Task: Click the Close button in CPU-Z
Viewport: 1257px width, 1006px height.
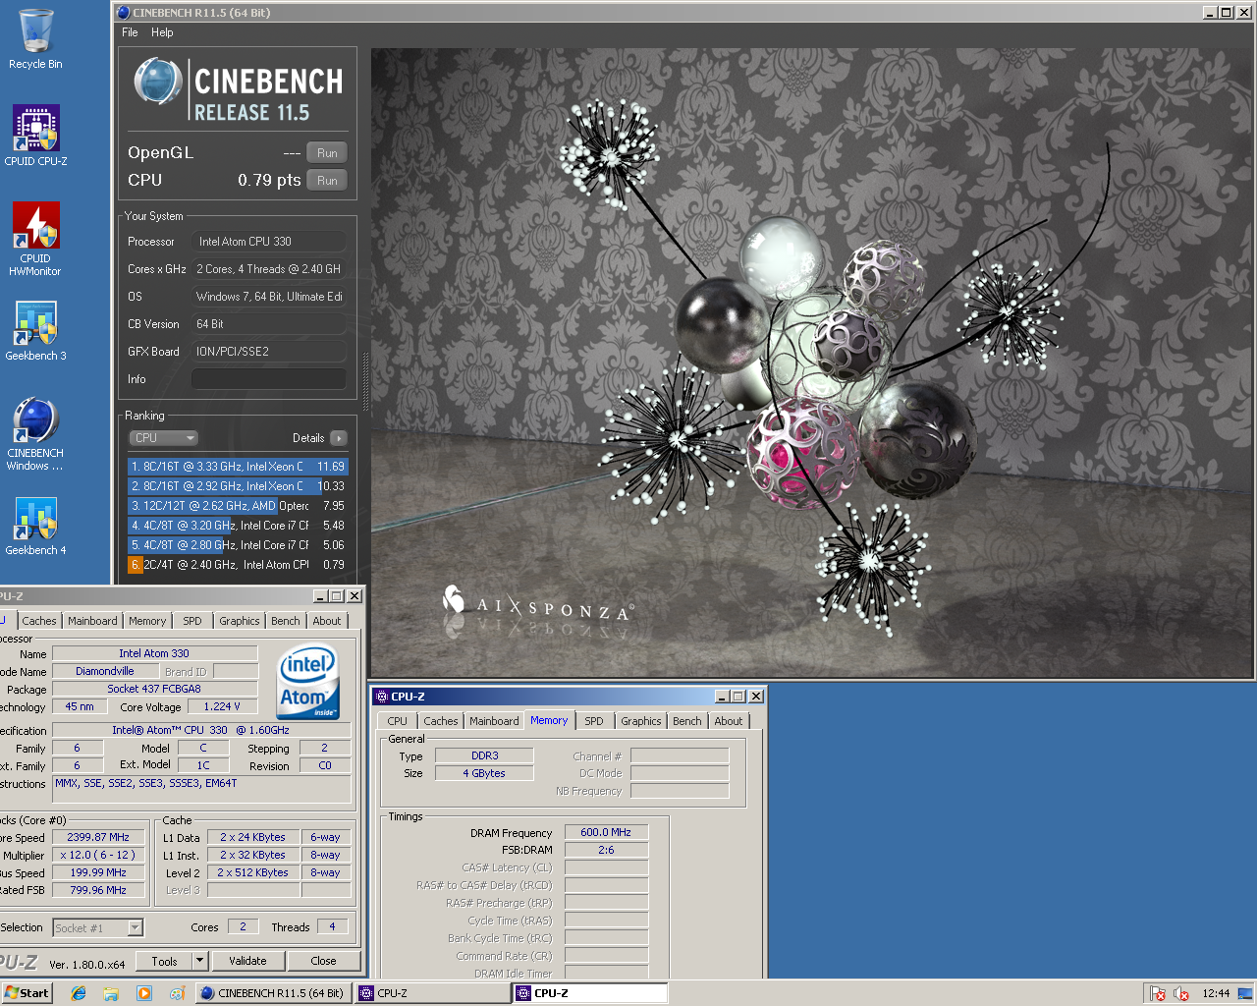Action: (323, 961)
